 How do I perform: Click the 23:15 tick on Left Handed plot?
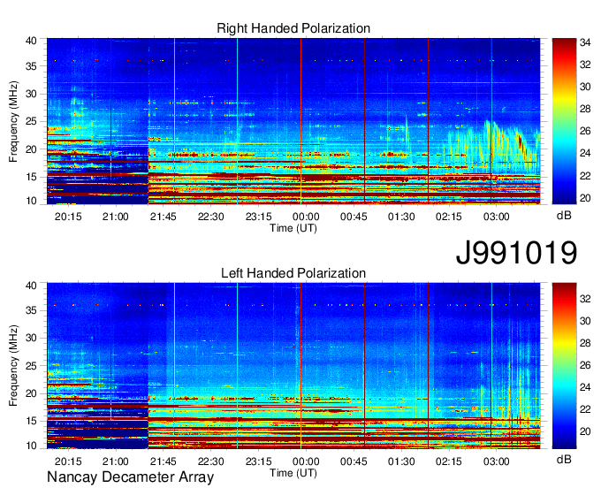(258, 461)
